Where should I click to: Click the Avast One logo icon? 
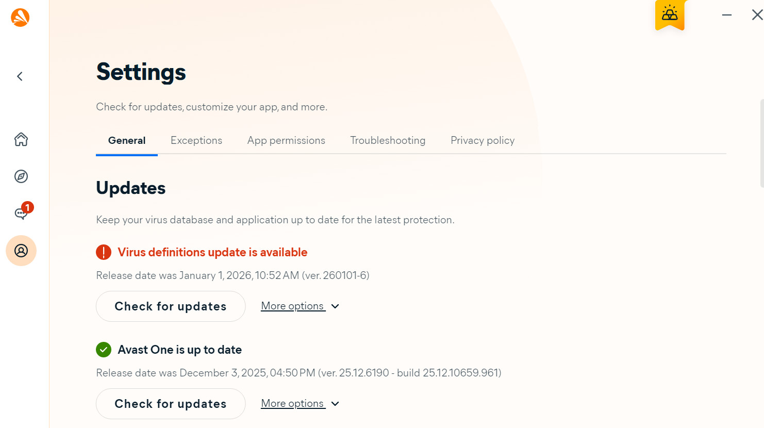20,18
